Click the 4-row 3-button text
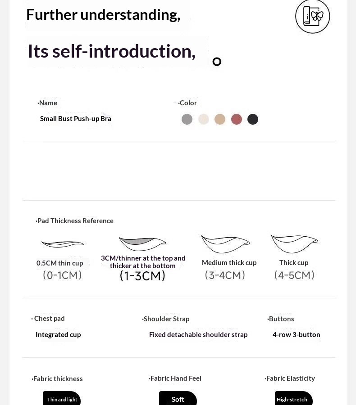Screen dimensions: 356x405 click(x=296, y=335)
